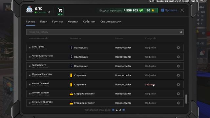
Task: Click the gold star rating icon
Action: click(153, 10)
